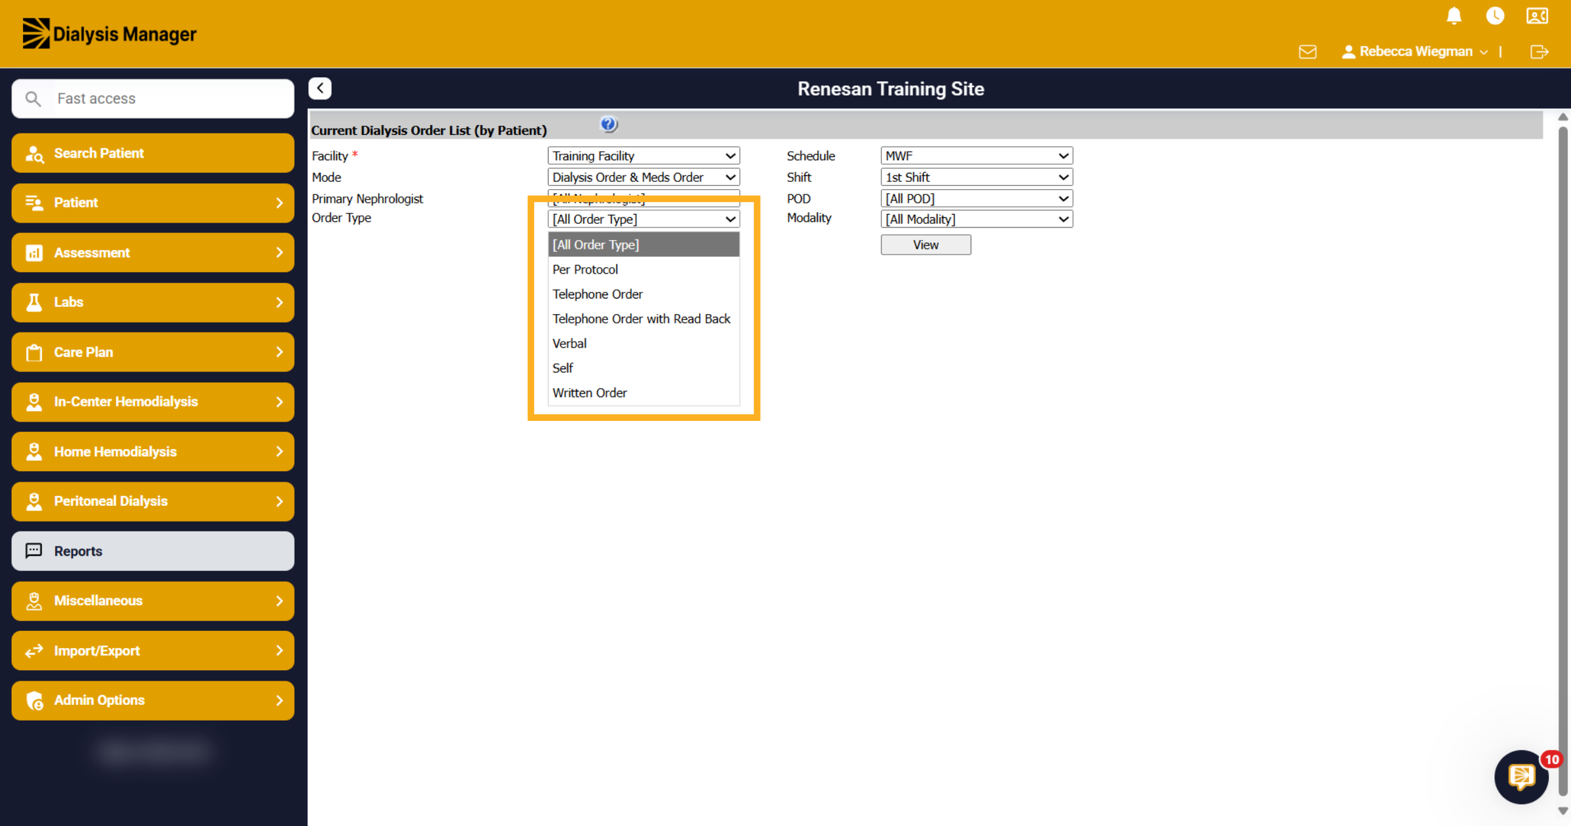Expand In-Center Hemodialysis menu
The image size is (1571, 826).
(x=153, y=402)
